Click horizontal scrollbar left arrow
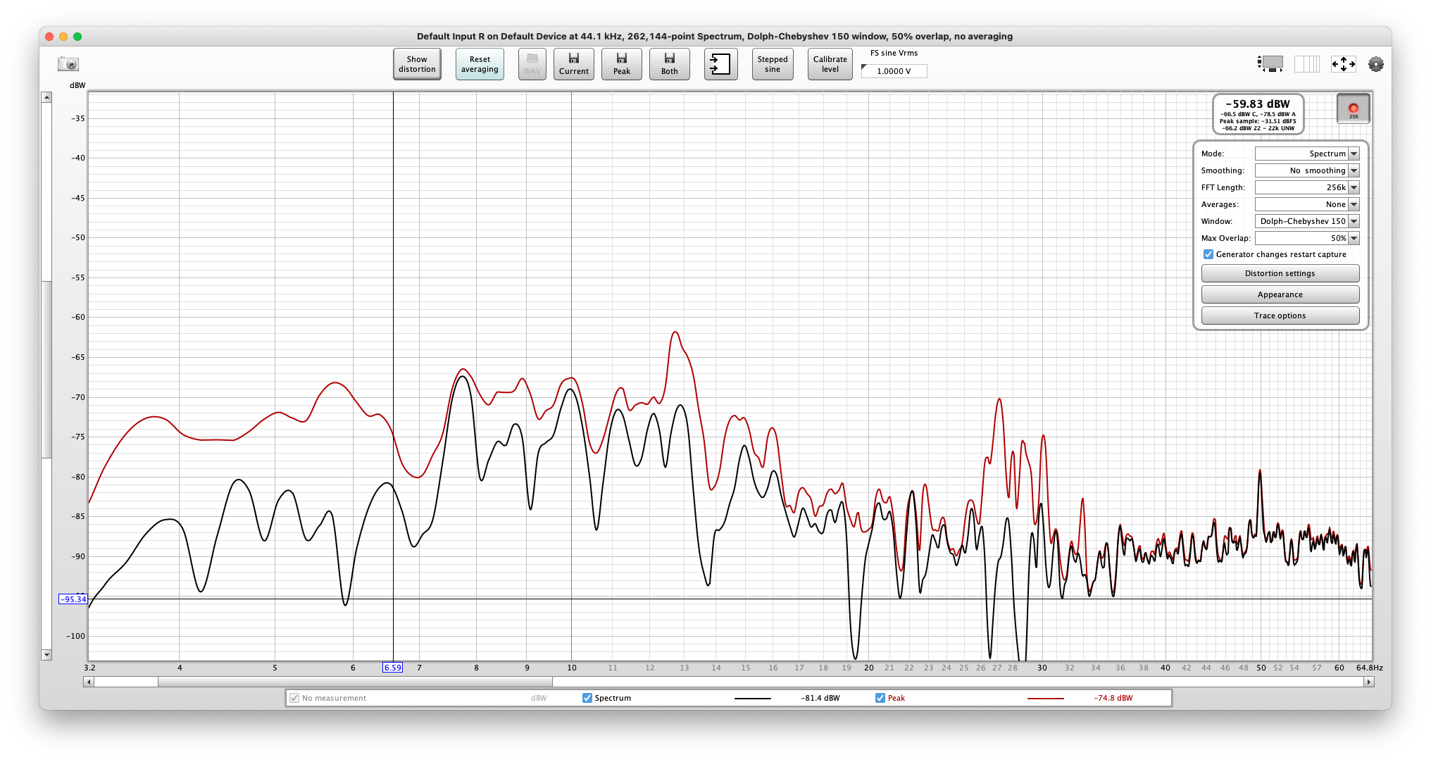1431x762 pixels. pyautogui.click(x=89, y=682)
